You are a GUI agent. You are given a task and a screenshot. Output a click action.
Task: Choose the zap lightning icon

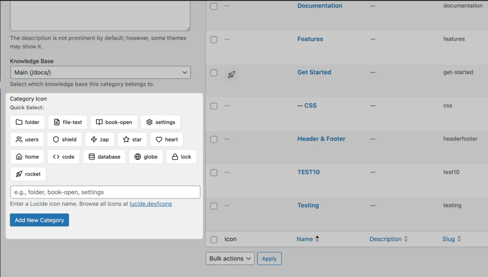(100, 140)
